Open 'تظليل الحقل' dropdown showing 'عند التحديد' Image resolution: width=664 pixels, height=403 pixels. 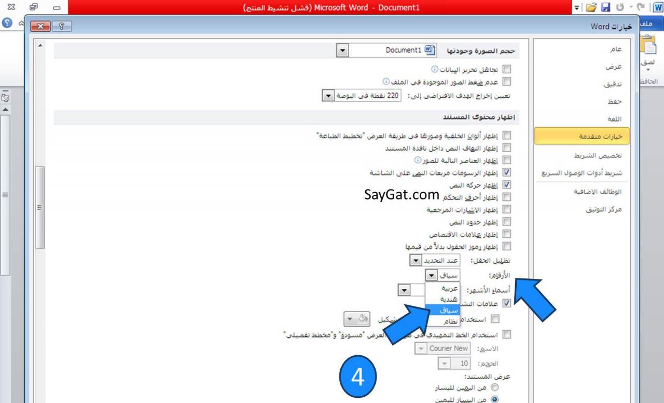click(415, 260)
